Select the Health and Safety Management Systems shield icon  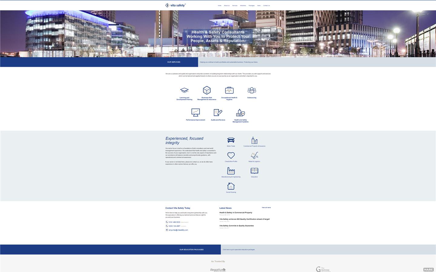[x=240, y=112]
